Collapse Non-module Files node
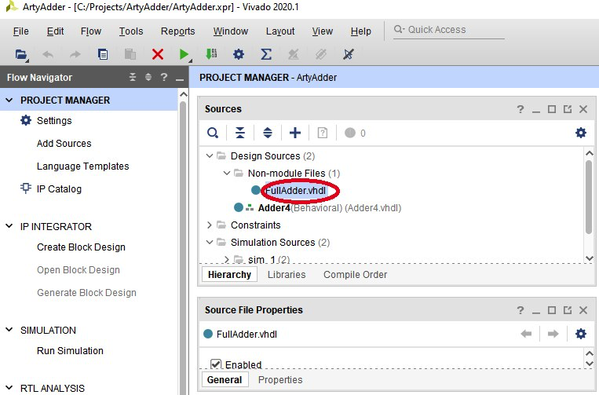Viewport: 599px width, 395px height. click(x=227, y=173)
